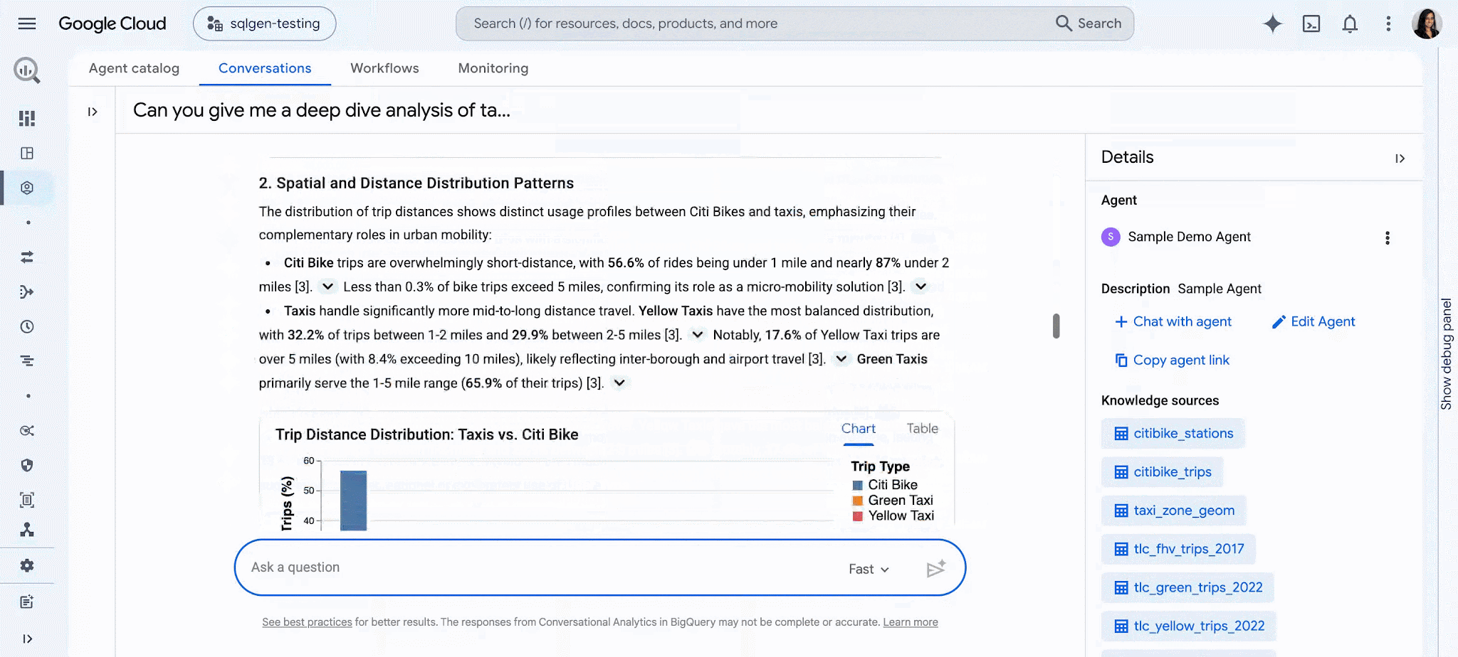Collapse the Details panel
Image resolution: width=1458 pixels, height=657 pixels.
click(x=1400, y=158)
